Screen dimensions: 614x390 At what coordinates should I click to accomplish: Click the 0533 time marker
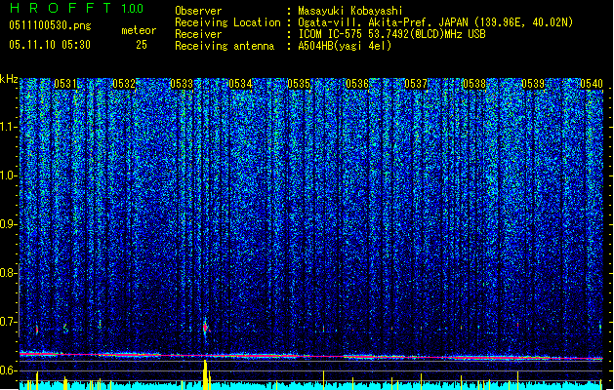tap(182, 84)
